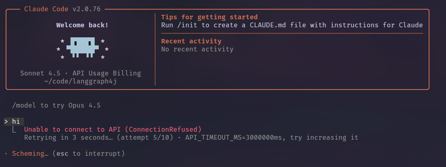The image size is (446, 167).
Task: Click the 'Sonnet 4.5' model label
Action: 40,73
